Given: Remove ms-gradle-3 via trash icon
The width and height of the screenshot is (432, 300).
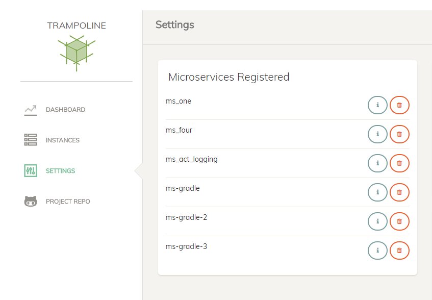Looking at the screenshot, I should point(399,251).
